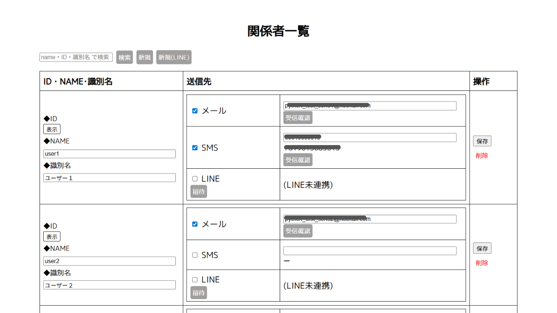Delete user2 via the red 削除 link

point(482,263)
